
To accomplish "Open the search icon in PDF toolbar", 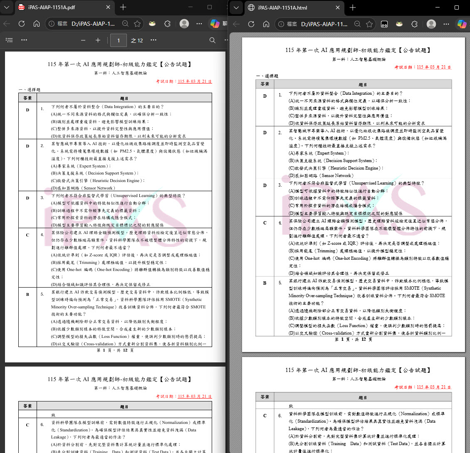I will point(213,40).
